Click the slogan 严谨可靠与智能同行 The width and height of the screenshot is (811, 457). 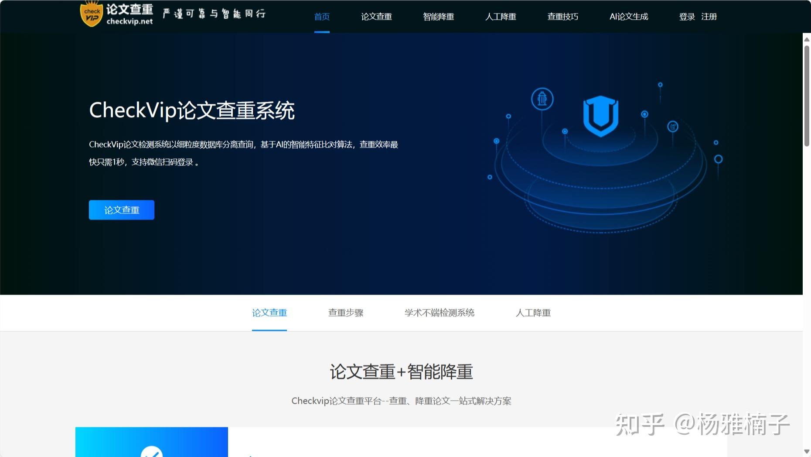(213, 13)
